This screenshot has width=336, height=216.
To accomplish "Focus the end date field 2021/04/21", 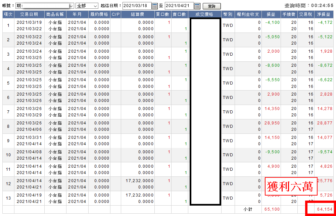I will coord(179,6).
